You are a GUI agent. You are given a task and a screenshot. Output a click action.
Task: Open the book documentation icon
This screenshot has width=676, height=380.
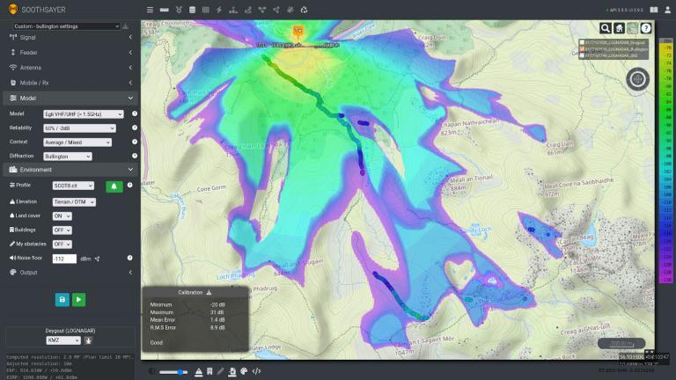654,10
